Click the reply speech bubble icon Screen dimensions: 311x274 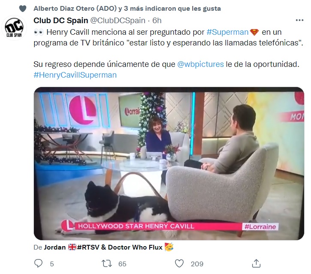point(38,263)
